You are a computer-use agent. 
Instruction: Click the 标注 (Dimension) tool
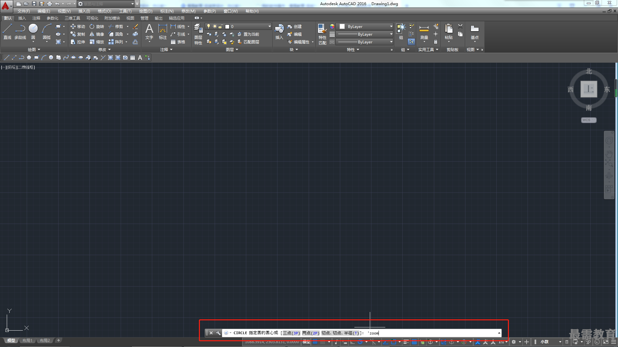[163, 31]
